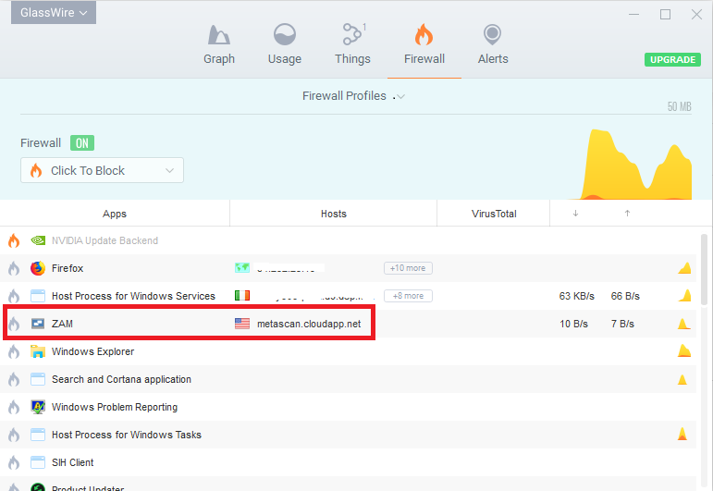
Task: Show +8 more hosts for Windows Services
Action: [408, 296]
